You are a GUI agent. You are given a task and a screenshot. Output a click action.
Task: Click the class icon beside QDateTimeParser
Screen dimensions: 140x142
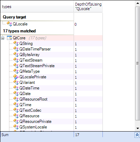(16, 49)
